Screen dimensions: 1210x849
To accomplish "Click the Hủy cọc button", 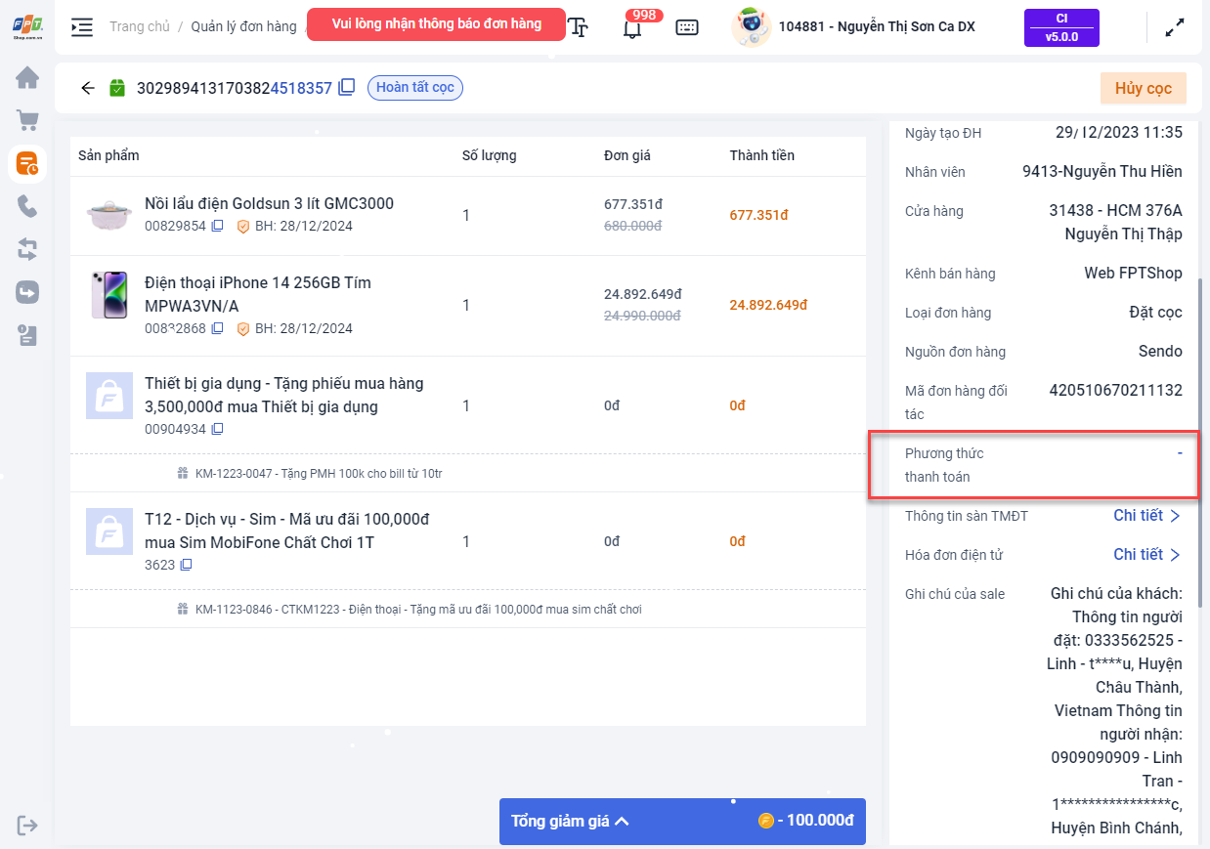I will pos(1143,88).
